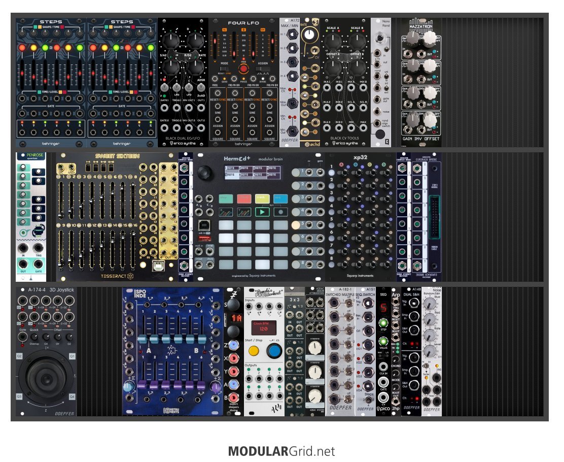Turn the OFFSET A knob on Black CV Tools
The height and width of the screenshot is (462, 564).
click(333, 68)
